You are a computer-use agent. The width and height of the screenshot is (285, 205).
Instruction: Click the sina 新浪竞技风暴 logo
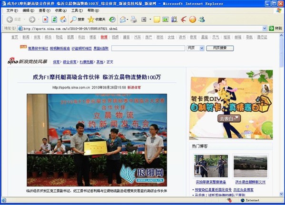pyautogui.click(x=27, y=61)
